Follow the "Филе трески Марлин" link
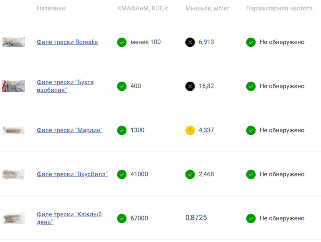This screenshot has width=321, height=242. coord(69,130)
